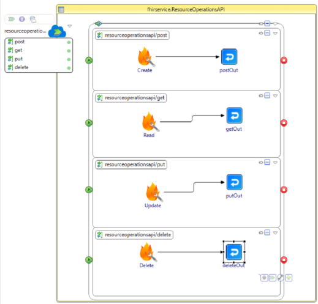Image resolution: width=318 pixels, height=304 pixels.
Task: Click the resourceoperationsapi/put label
Action: click(135, 165)
